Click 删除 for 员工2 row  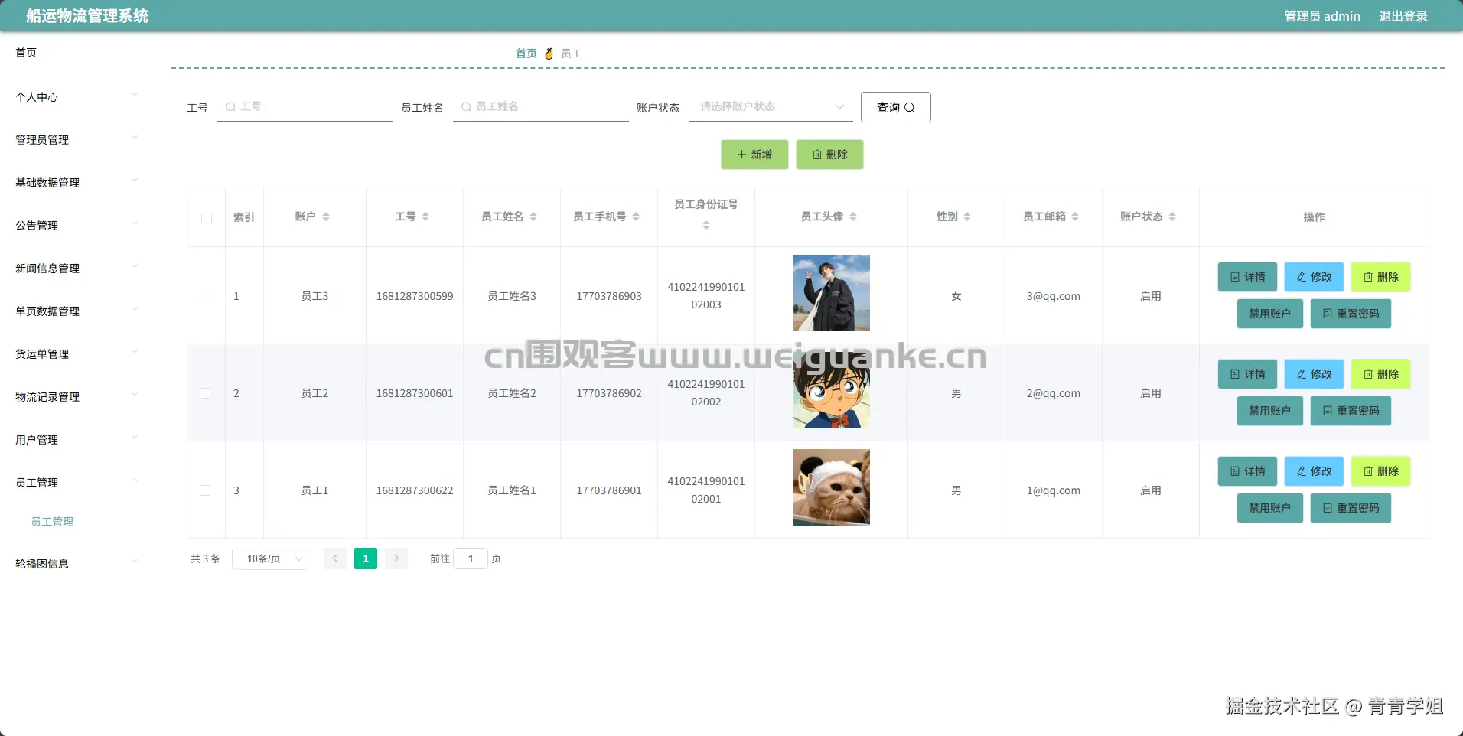(x=1380, y=374)
